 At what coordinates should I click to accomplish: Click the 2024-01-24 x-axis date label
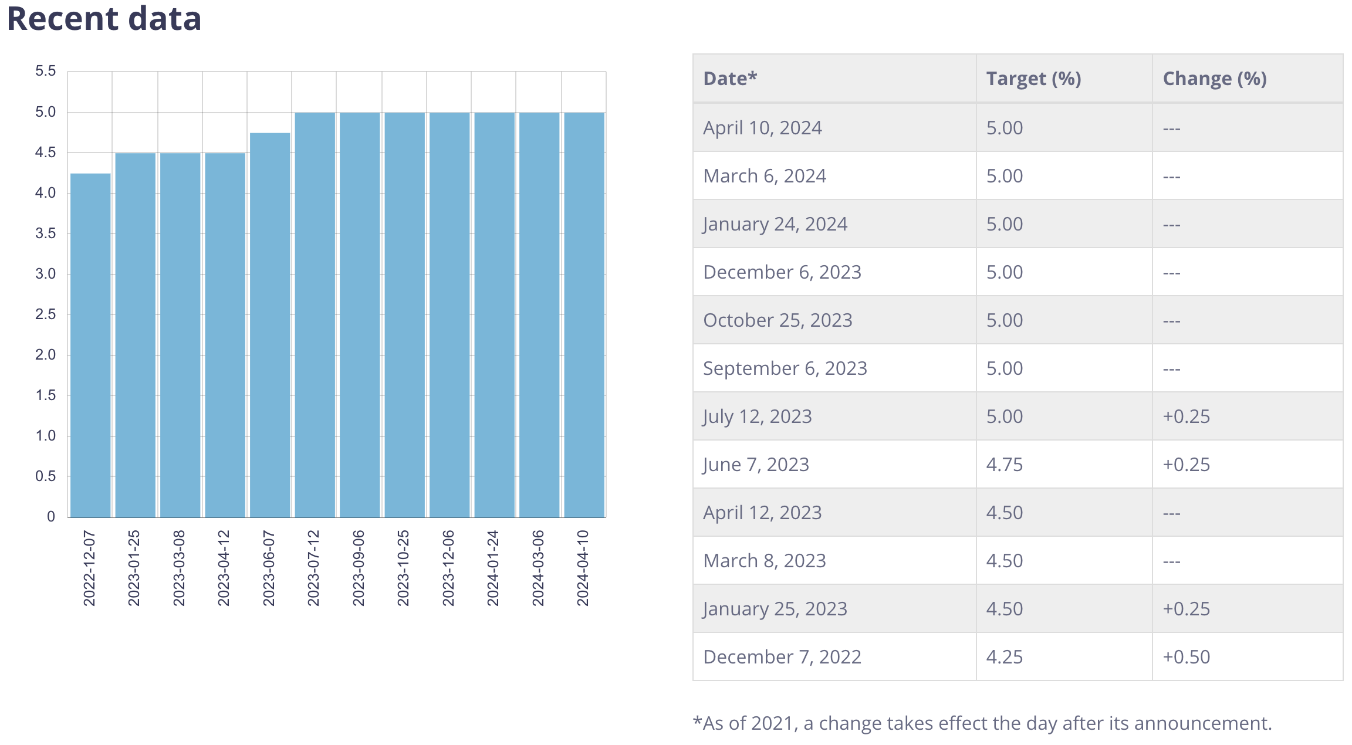pos(493,568)
